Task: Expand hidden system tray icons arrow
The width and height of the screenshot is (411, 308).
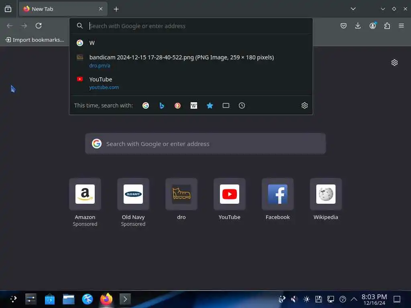Action: tap(354, 299)
